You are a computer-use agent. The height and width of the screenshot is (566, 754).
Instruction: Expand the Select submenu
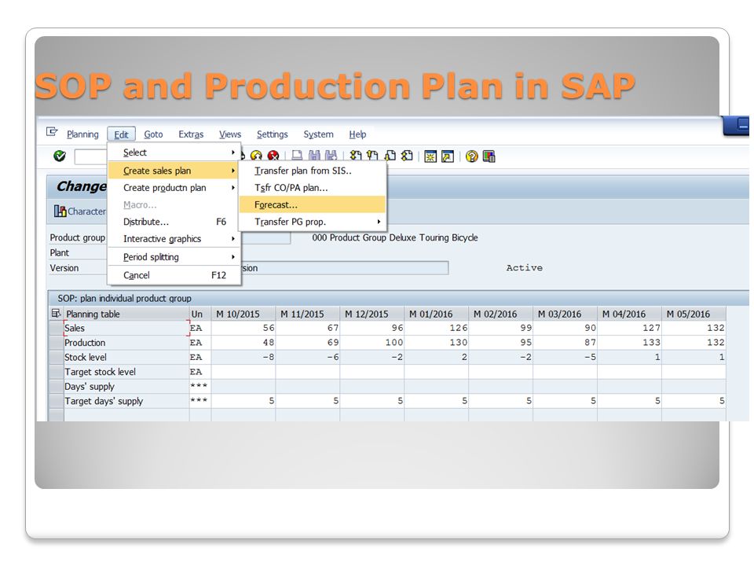coord(174,153)
